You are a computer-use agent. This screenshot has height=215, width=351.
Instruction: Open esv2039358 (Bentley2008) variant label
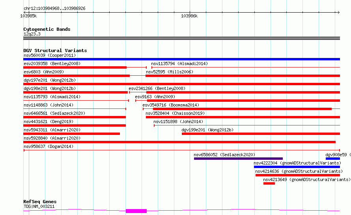(x=52, y=64)
